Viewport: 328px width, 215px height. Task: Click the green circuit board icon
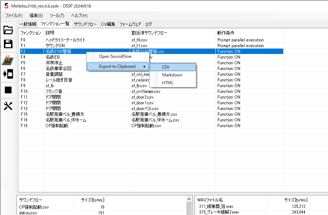(x=8, y=60)
